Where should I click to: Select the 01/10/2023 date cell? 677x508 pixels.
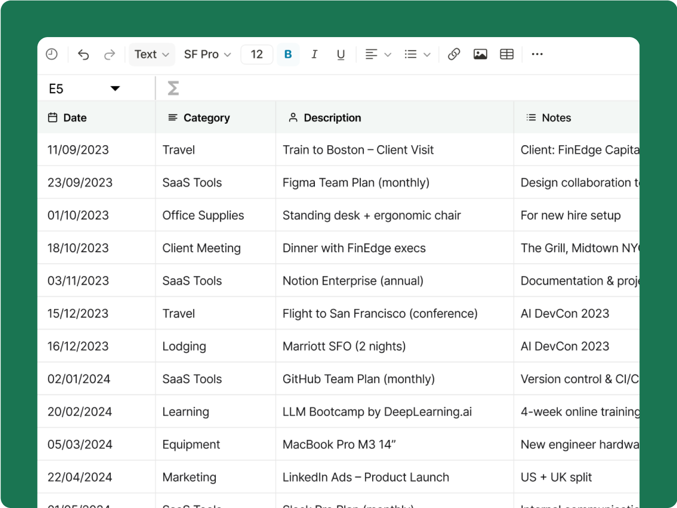click(96, 215)
